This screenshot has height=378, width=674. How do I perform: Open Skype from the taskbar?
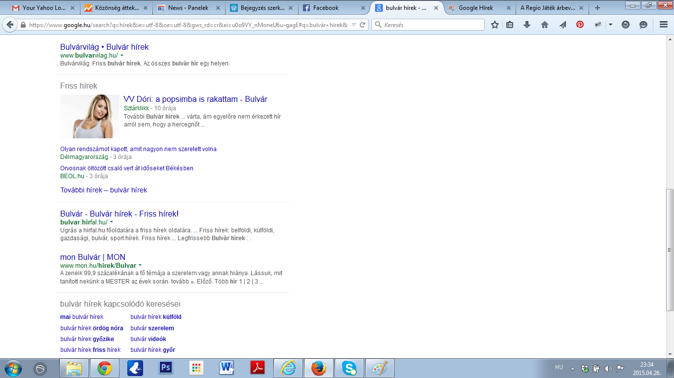tap(349, 368)
